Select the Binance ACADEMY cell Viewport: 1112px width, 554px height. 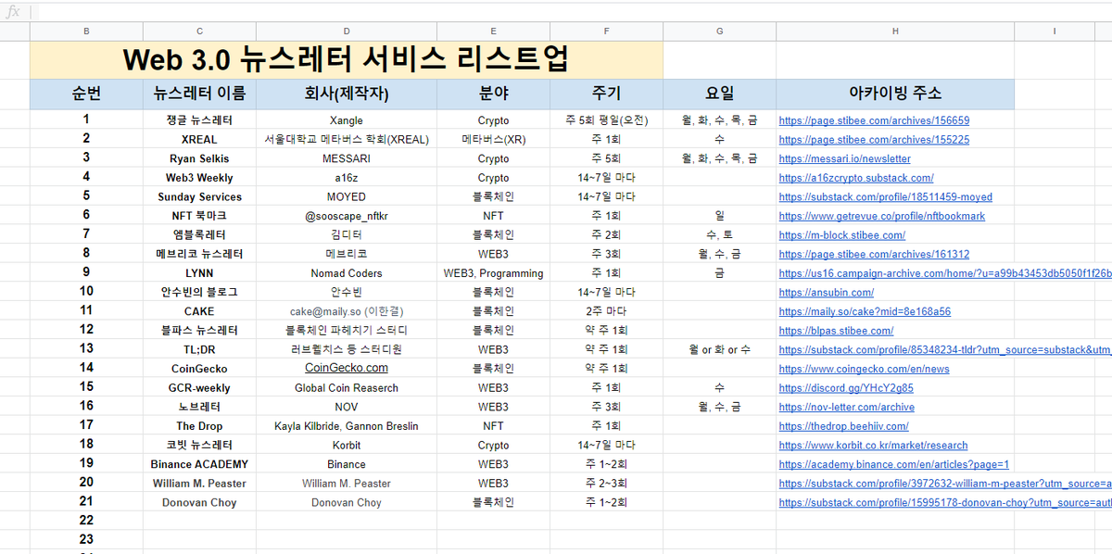pyautogui.click(x=199, y=464)
